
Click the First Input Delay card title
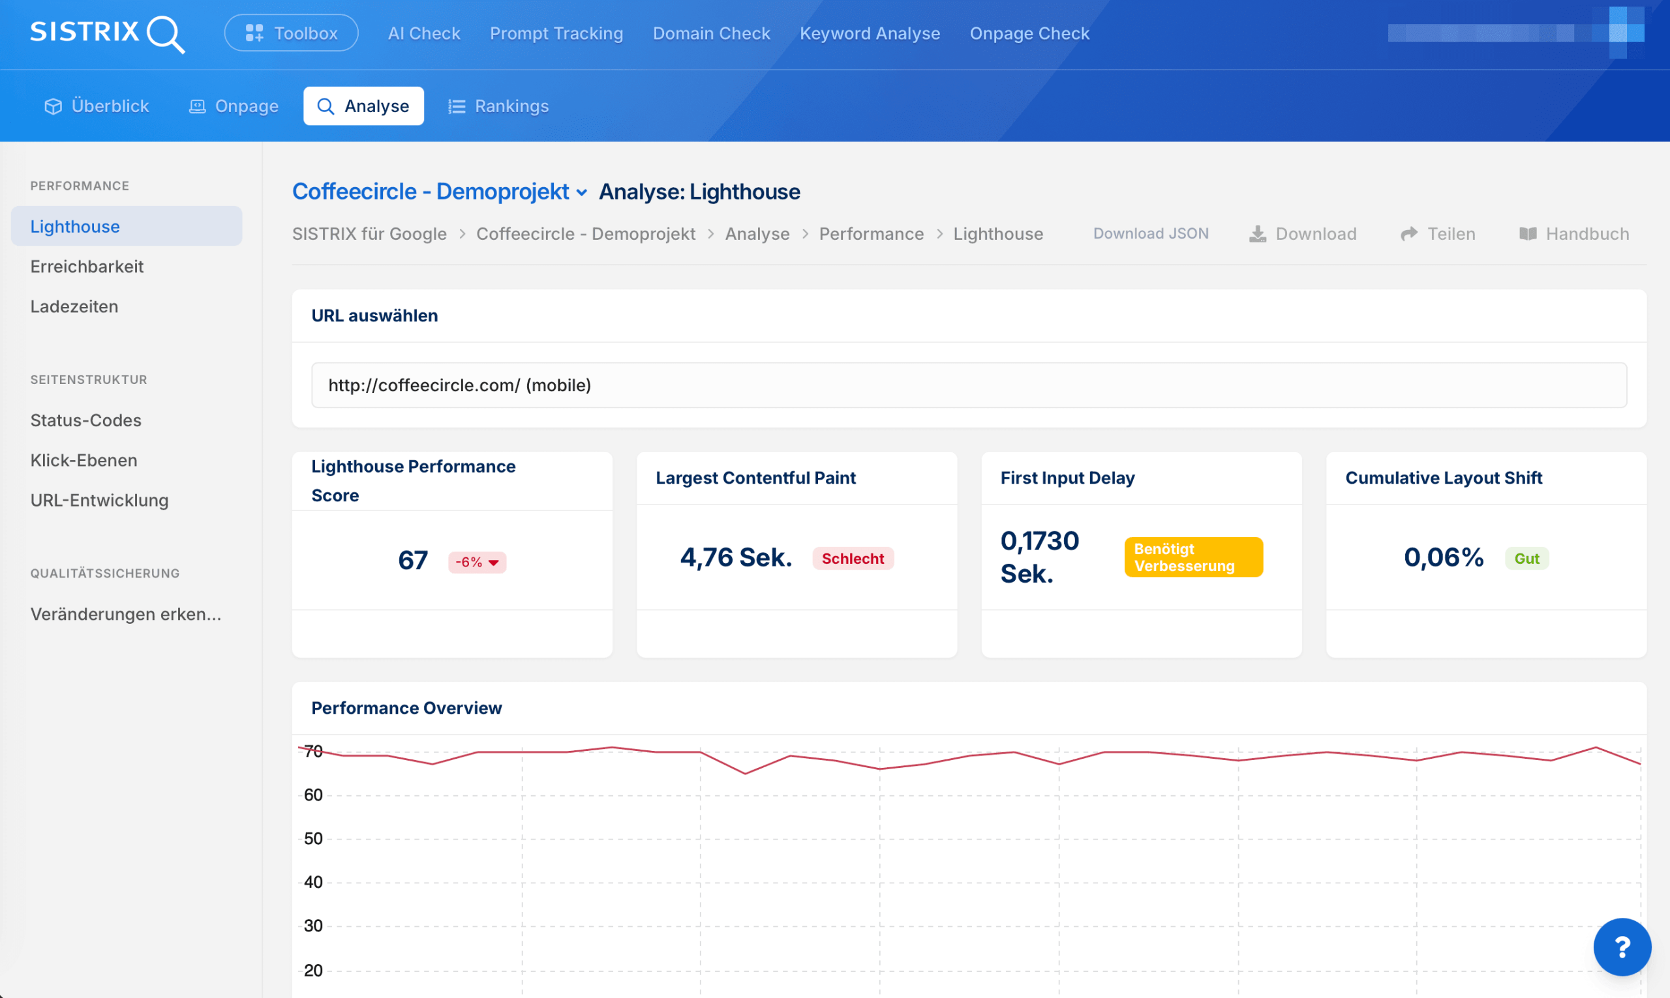pos(1067,477)
